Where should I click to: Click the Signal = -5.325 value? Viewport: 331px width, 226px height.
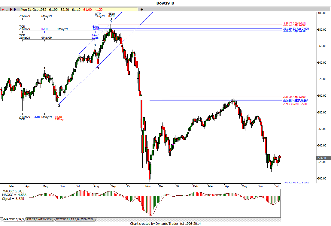[13, 199]
